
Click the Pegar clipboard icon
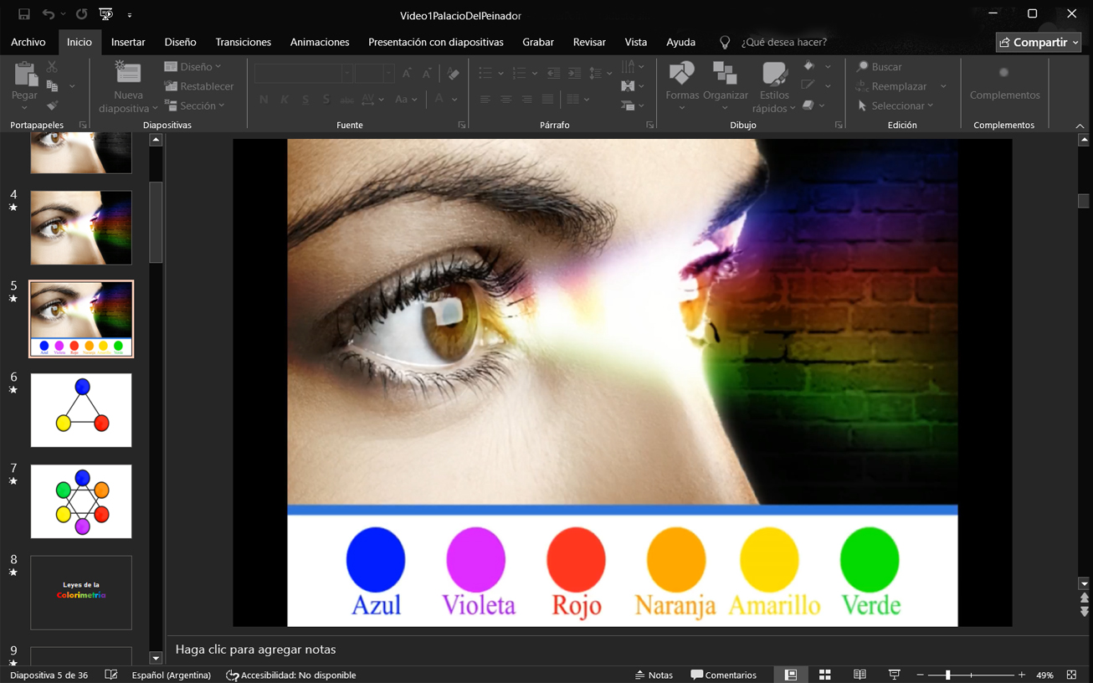click(25, 75)
